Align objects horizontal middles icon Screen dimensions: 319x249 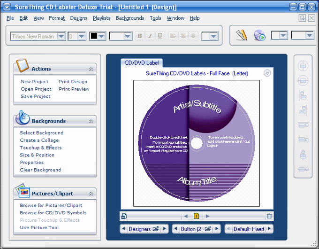(x=303, y=169)
